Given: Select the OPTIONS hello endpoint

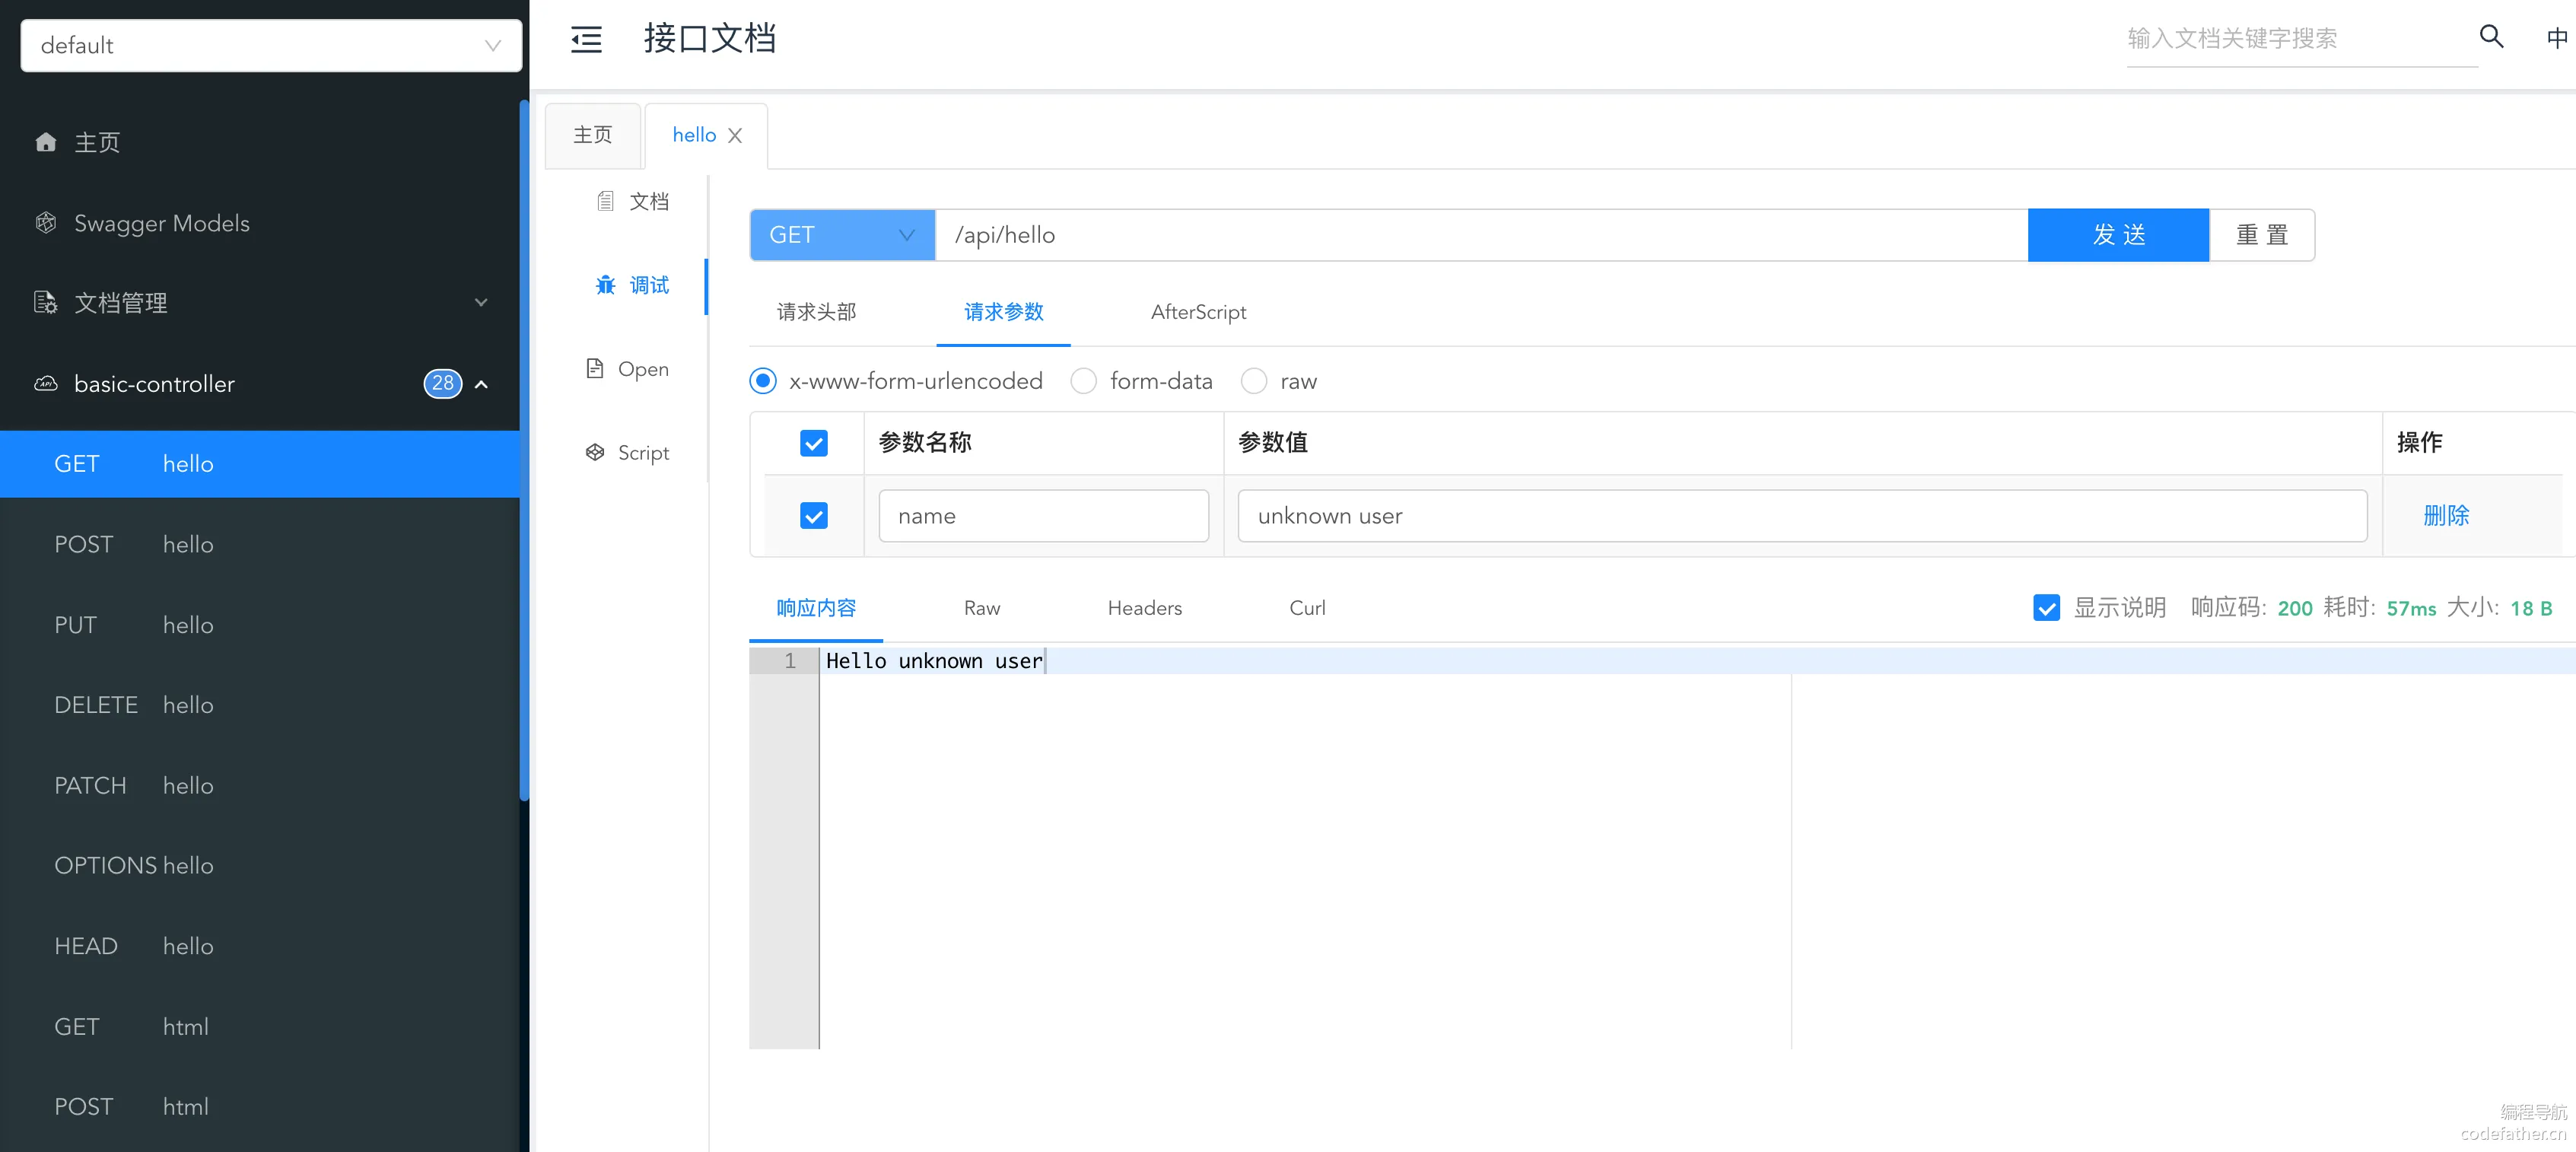Looking at the screenshot, I should point(260,865).
